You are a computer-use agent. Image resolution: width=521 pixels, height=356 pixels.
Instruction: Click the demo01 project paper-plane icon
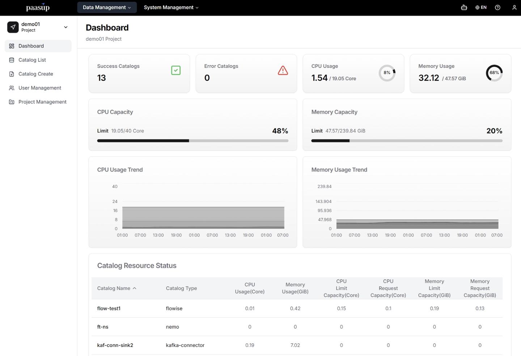(x=13, y=27)
